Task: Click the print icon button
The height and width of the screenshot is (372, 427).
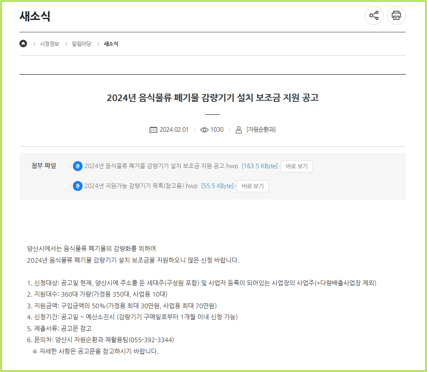Action: point(396,15)
